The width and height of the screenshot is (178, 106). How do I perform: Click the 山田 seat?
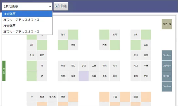(146, 45)
